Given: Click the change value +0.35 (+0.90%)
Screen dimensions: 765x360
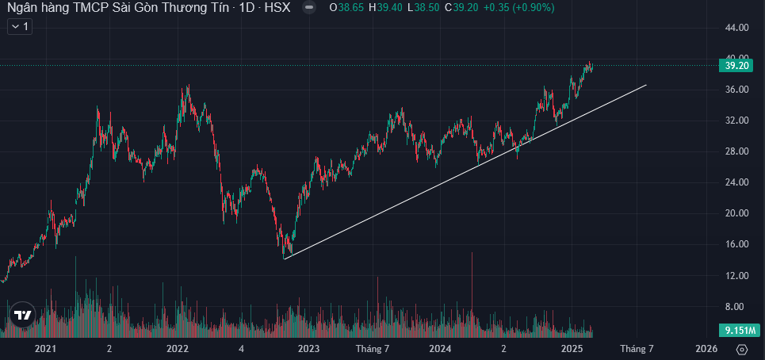Looking at the screenshot, I should click(519, 7).
